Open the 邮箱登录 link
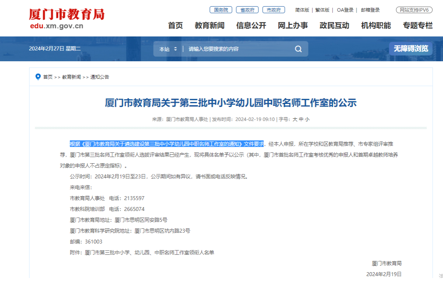443x285 pixels. [370, 10]
